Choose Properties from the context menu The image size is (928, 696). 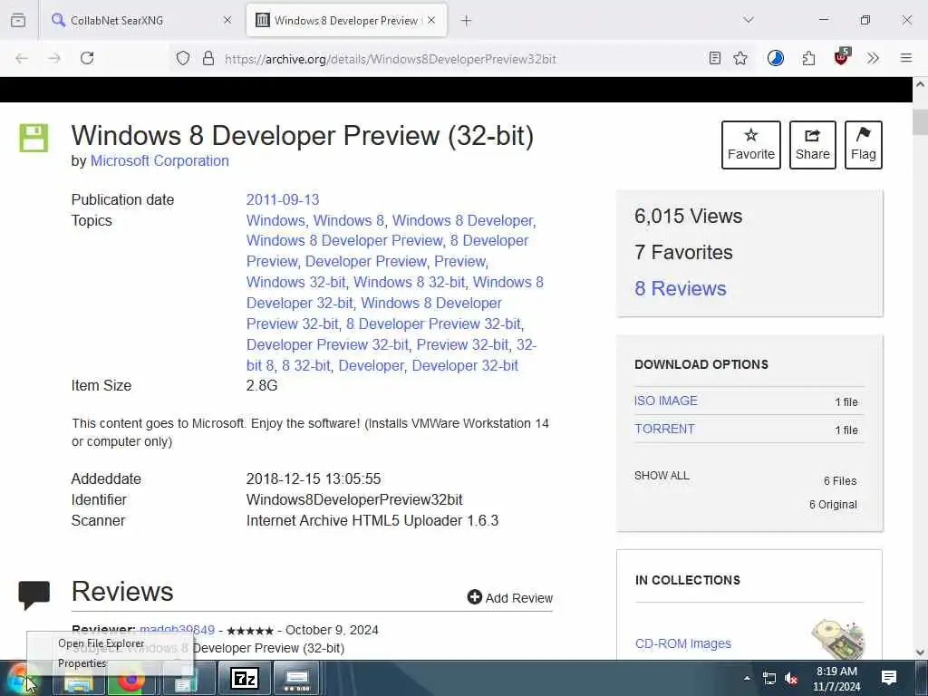pyautogui.click(x=82, y=663)
